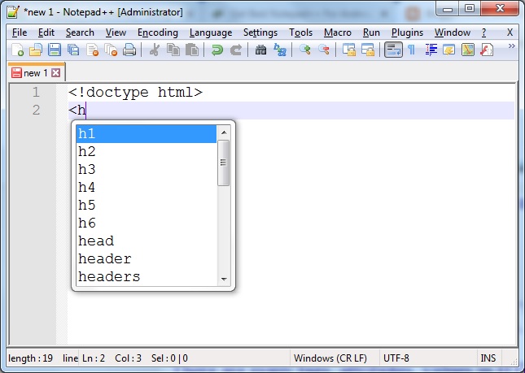Open the Function List icon
The image size is (525, 373).
click(487, 50)
